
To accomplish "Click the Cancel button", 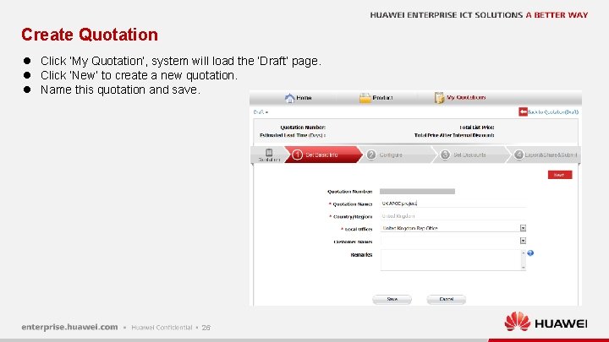I will 447,299.
